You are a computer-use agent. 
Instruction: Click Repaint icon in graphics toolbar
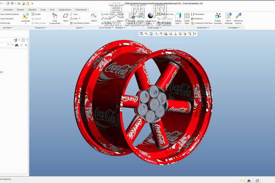151,34
